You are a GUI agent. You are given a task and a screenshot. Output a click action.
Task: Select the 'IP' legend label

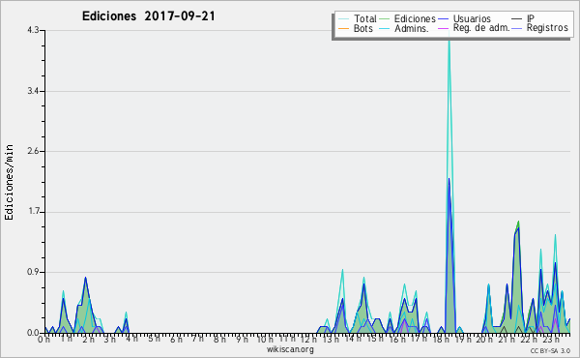coord(531,18)
